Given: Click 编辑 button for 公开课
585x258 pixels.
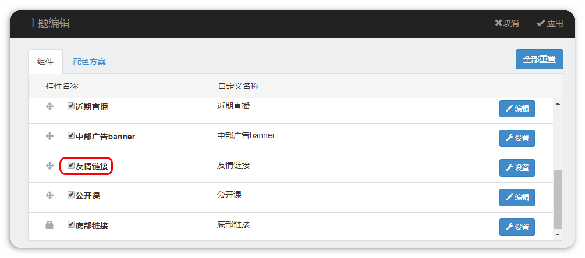Looking at the screenshot, I should coord(517,198).
